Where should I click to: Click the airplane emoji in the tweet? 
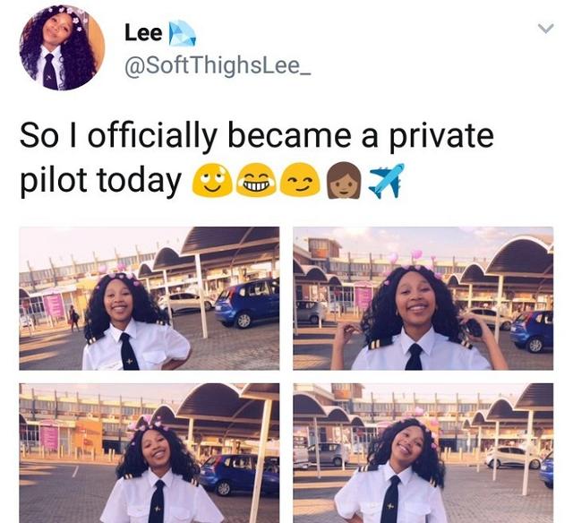click(387, 181)
